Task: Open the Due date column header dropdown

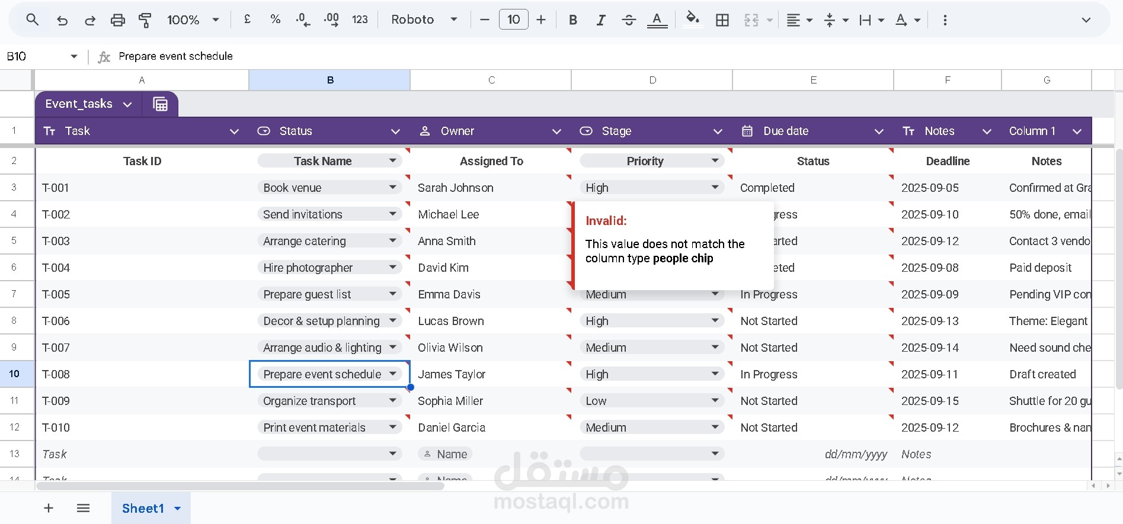Action: 879,131
